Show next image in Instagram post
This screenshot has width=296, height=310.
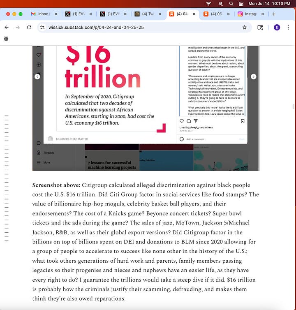tap(254, 76)
